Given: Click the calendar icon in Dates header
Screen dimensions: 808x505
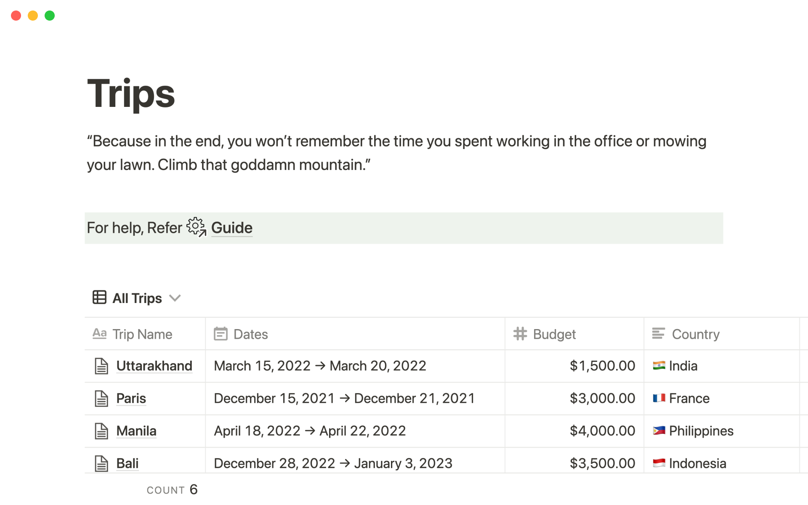Looking at the screenshot, I should click(221, 334).
